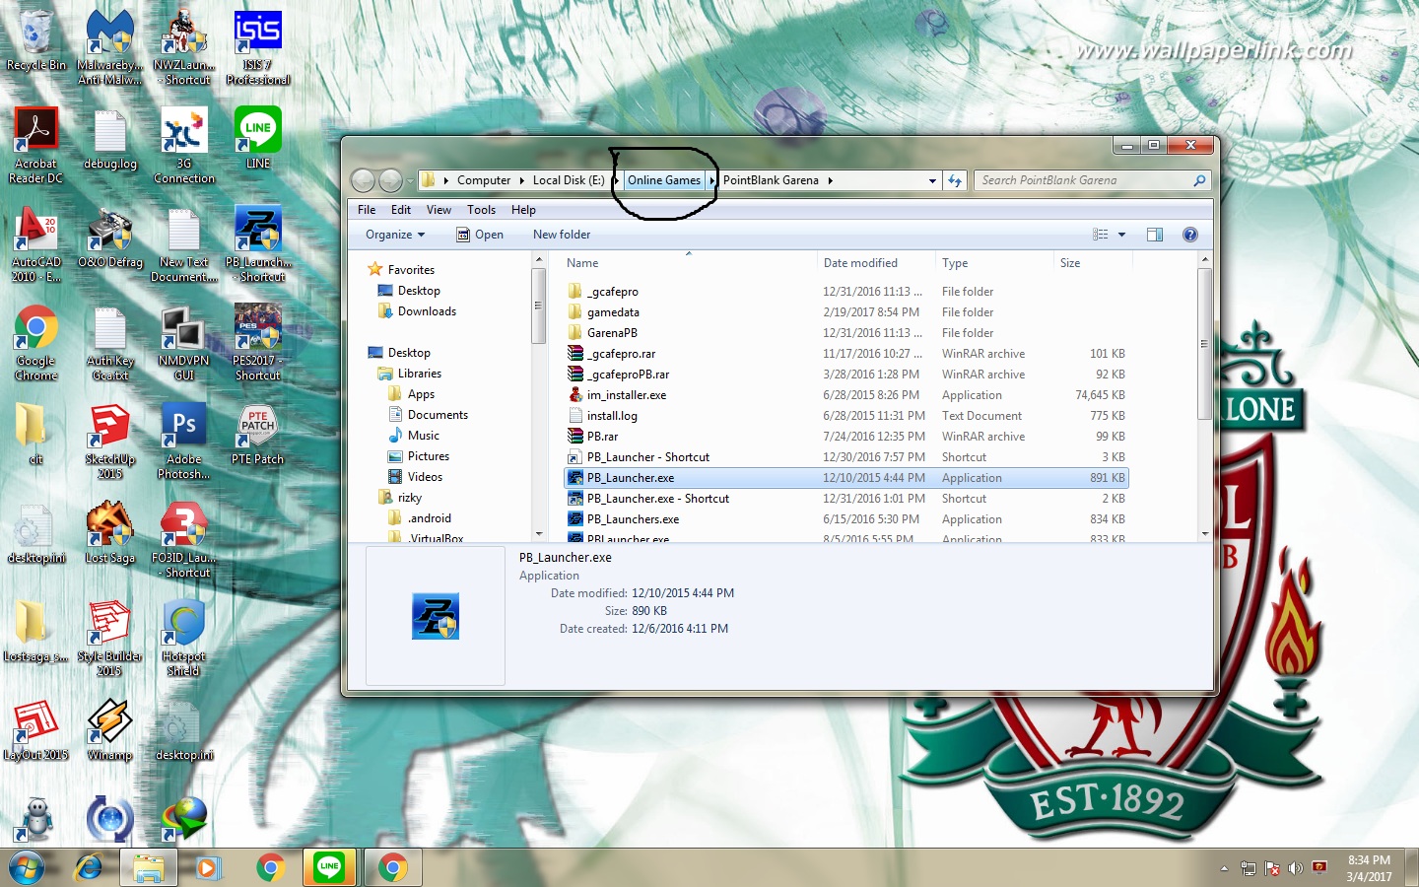The image size is (1419, 887).
Task: Click the Explorer help question mark icon
Action: (1190, 235)
